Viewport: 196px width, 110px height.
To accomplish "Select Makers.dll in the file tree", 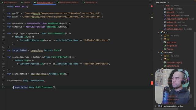I will [171, 22].
